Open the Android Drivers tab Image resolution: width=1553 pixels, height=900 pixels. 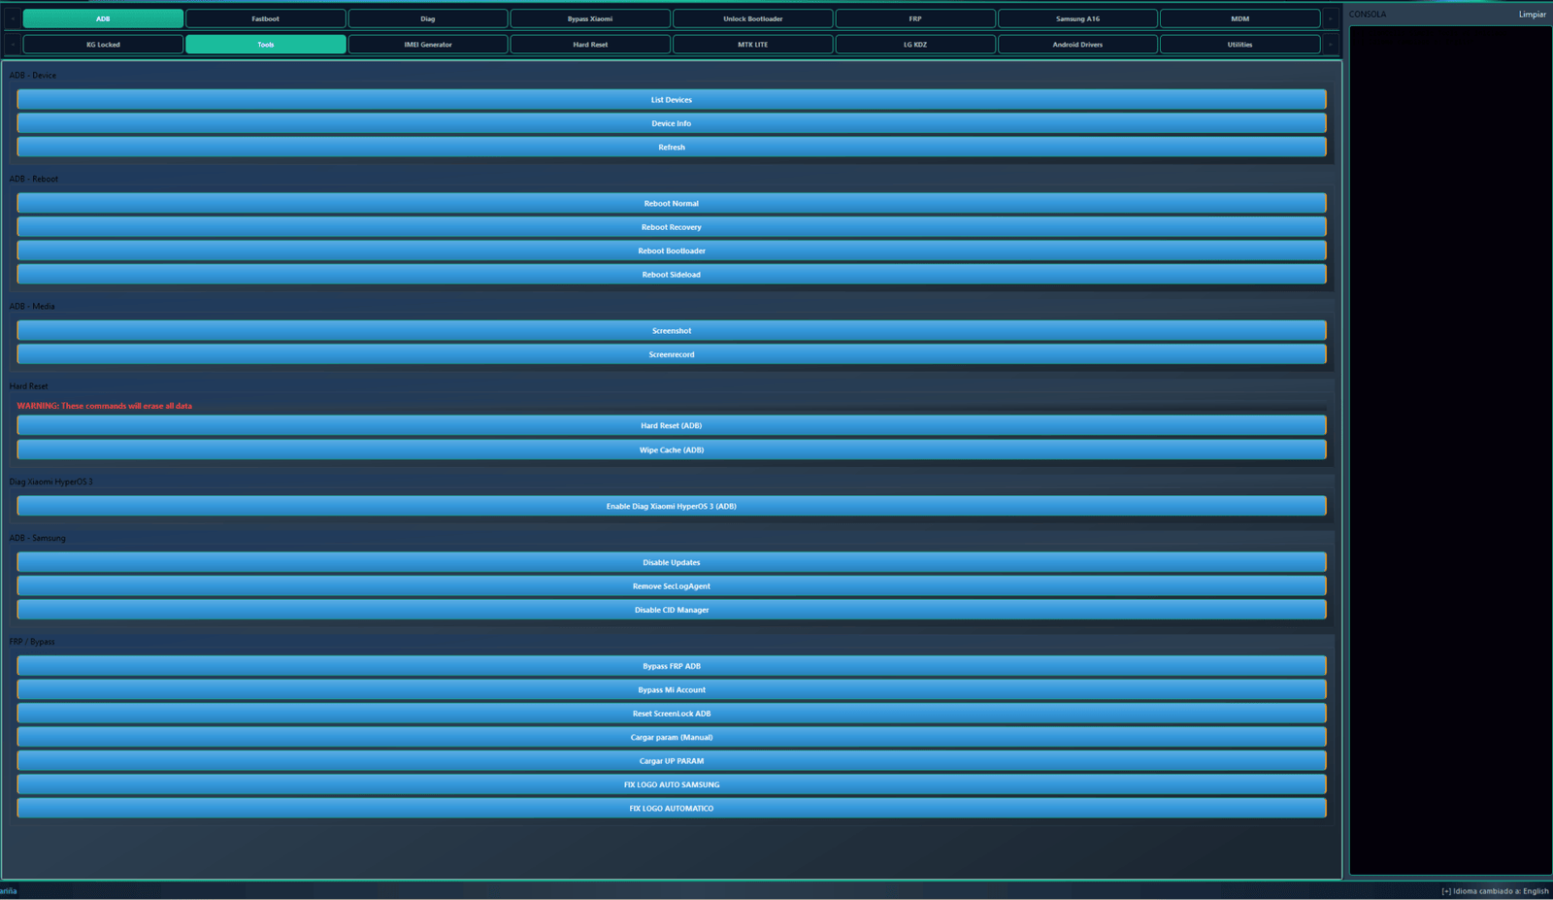click(1077, 45)
